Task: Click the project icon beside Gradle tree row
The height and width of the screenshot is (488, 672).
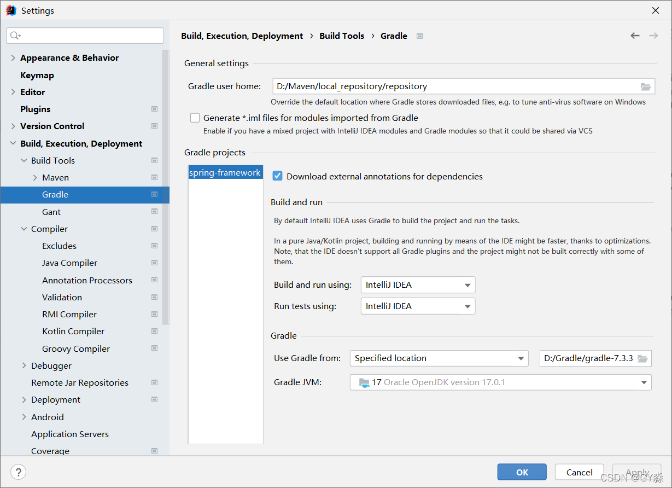Action: (154, 195)
